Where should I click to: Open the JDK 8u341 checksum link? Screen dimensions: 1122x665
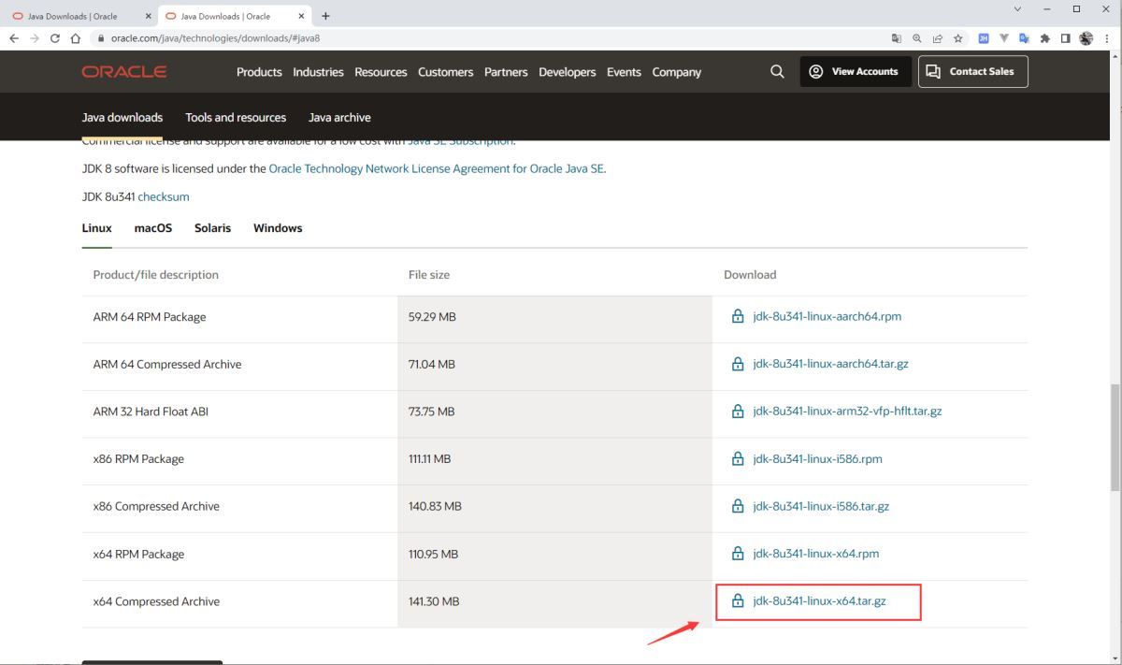164,197
